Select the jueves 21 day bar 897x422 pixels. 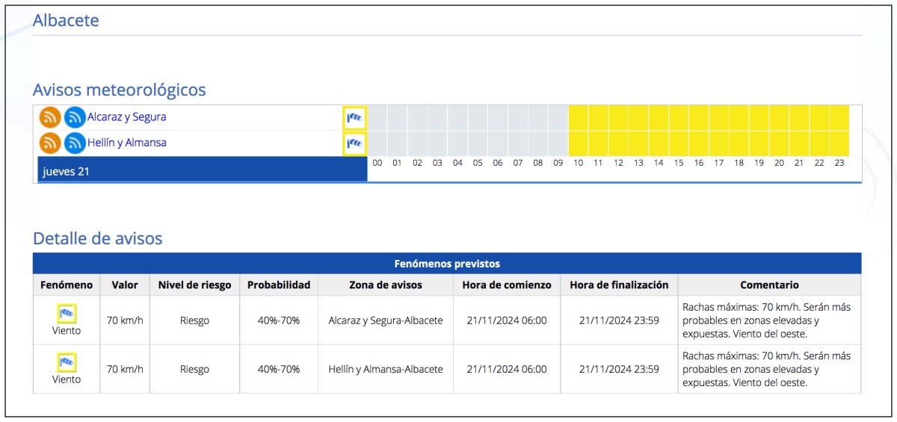coord(203,170)
